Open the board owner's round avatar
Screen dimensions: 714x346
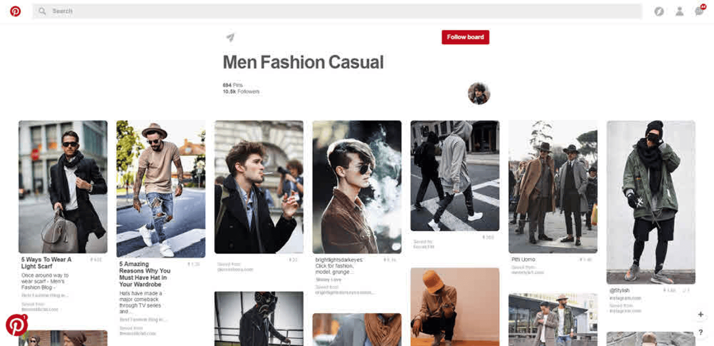(479, 94)
